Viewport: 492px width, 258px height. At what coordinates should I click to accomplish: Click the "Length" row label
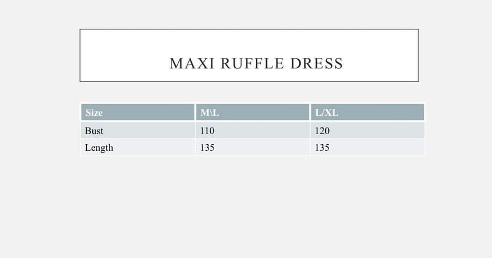[x=99, y=148]
